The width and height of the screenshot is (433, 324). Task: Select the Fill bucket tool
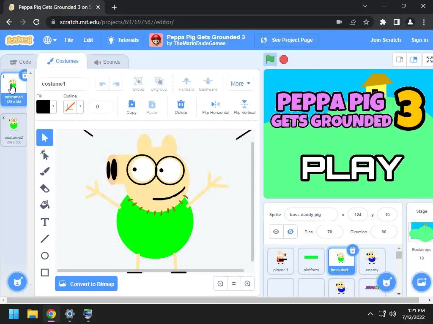45,205
